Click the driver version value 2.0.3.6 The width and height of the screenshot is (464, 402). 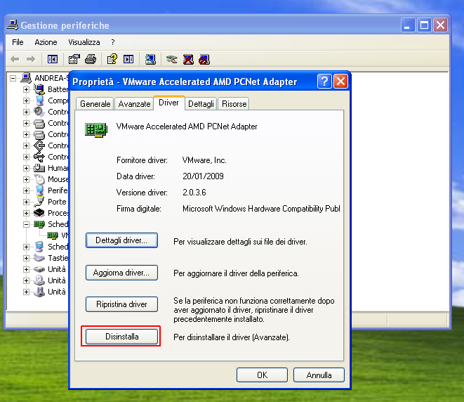[194, 193]
